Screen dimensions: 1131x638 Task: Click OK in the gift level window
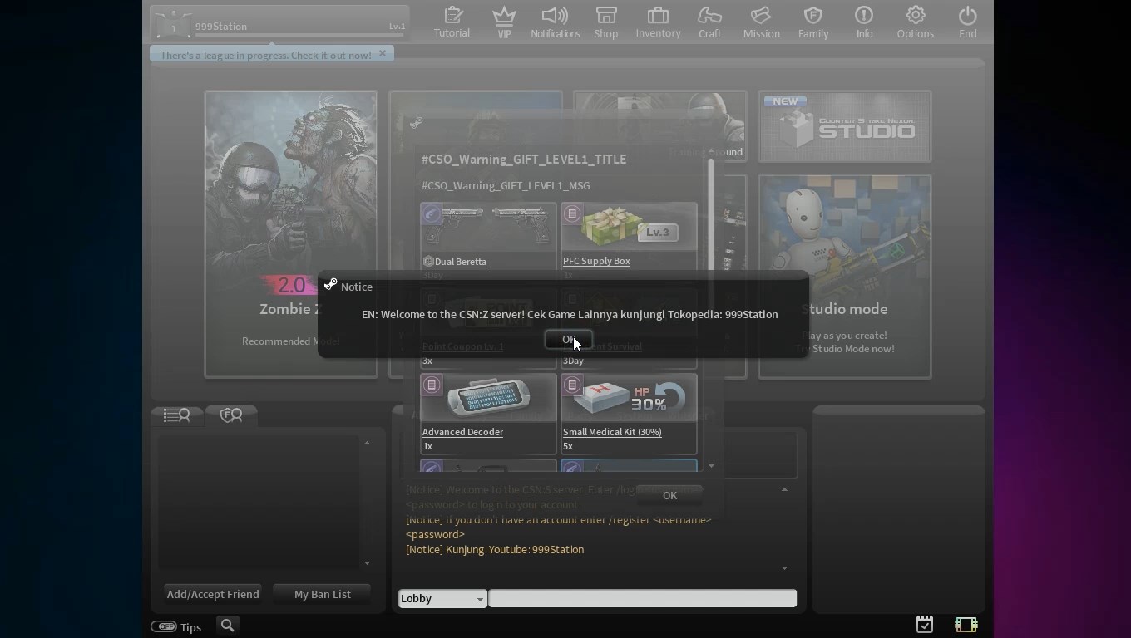[x=669, y=495]
